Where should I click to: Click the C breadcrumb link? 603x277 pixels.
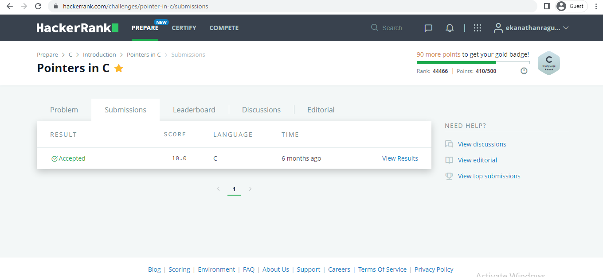click(x=70, y=54)
